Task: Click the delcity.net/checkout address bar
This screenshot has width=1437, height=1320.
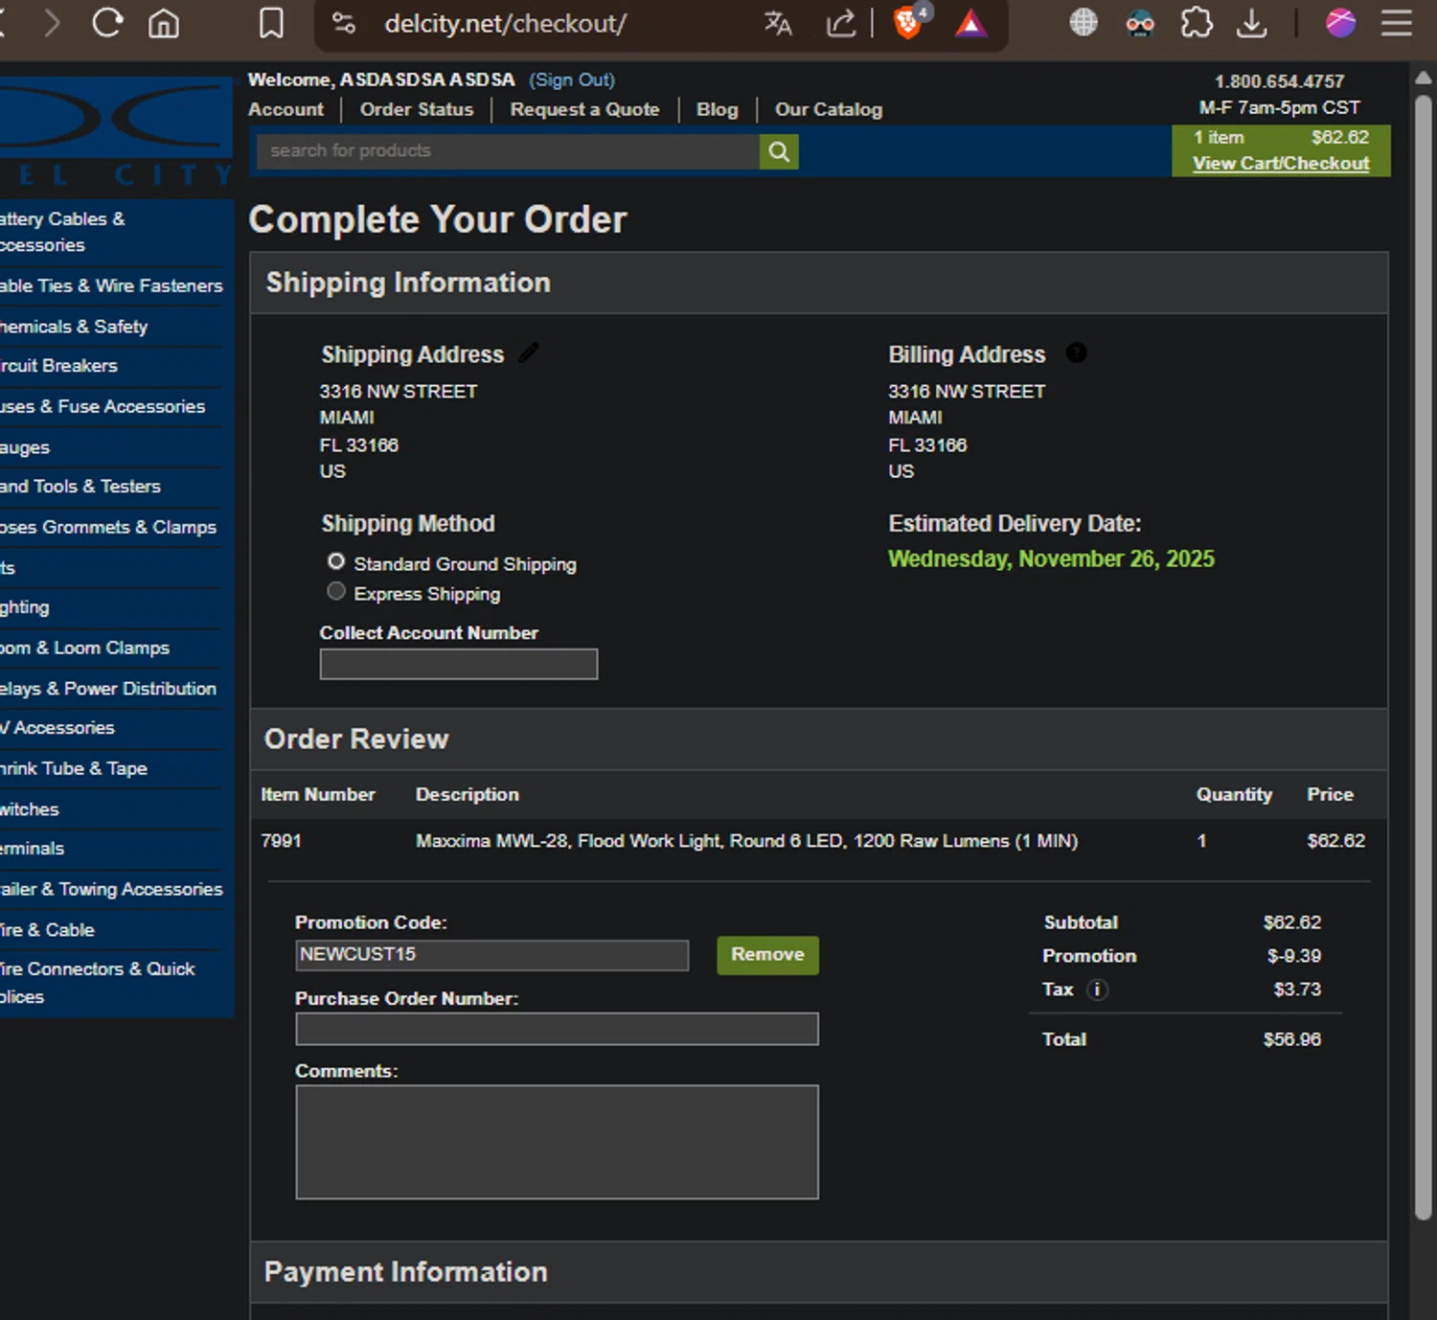Action: click(506, 23)
